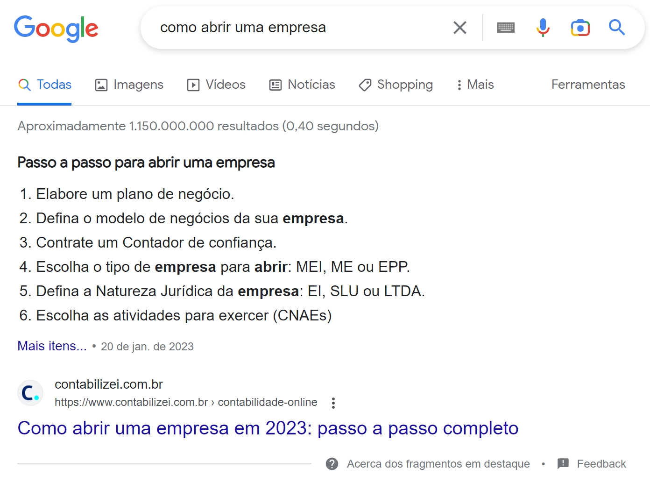Open Google Lens camera search
650x483 pixels.
click(580, 28)
